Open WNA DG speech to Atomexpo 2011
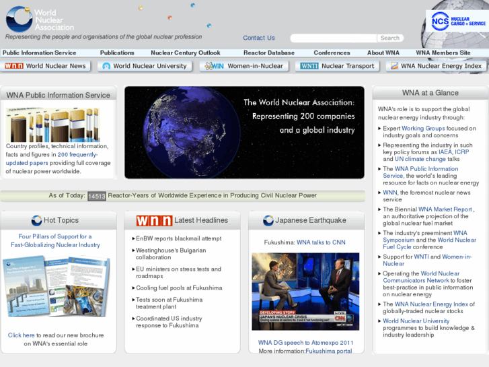This screenshot has width=489, height=367. (305, 343)
